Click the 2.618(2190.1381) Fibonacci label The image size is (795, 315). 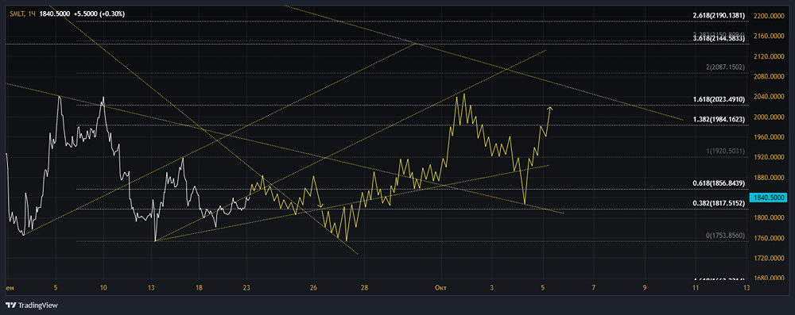719,16
